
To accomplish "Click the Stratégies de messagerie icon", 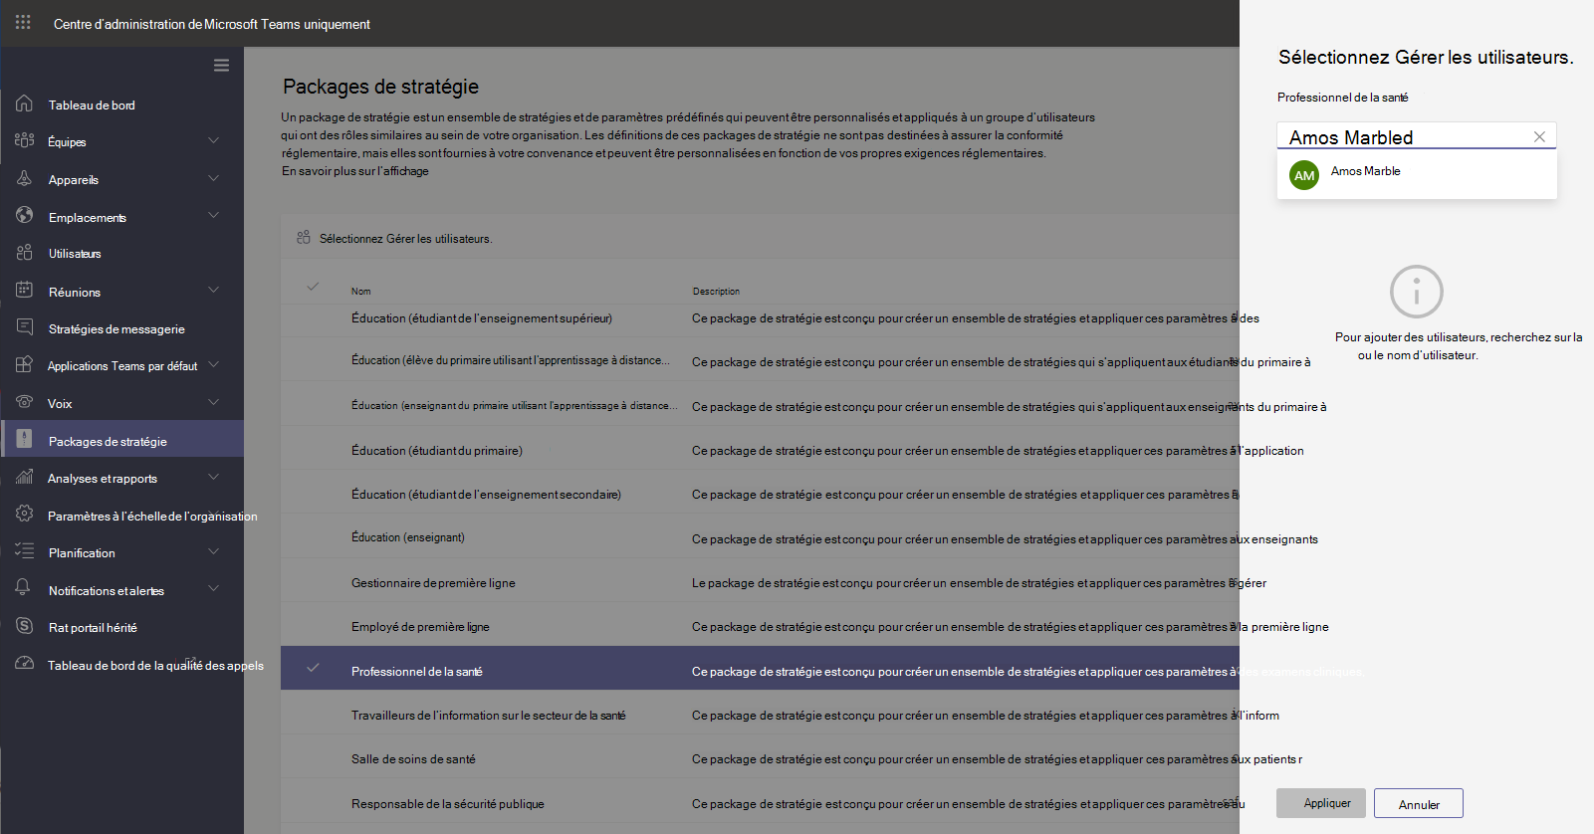I will (x=25, y=327).
